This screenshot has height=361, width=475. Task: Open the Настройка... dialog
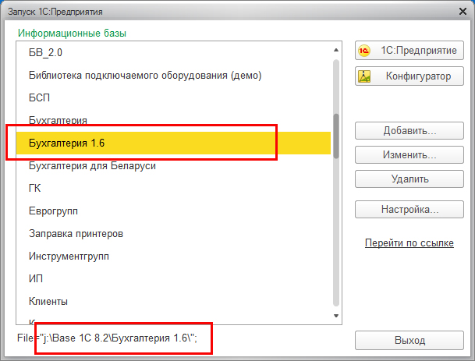[x=409, y=210]
